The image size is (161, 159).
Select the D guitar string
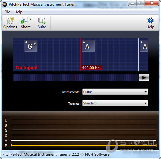pos(83,135)
